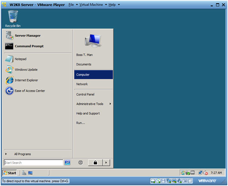Click the network connection tray icon
Screen dimensions: 228x186
coord(200,173)
